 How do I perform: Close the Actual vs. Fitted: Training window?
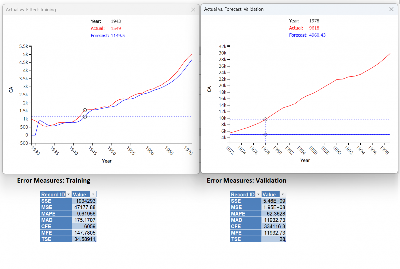coord(193,10)
